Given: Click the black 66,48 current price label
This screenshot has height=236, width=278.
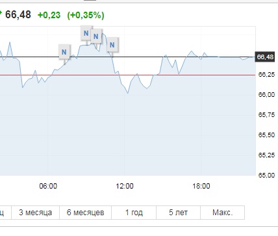Looking at the screenshot, I should click(x=265, y=57).
